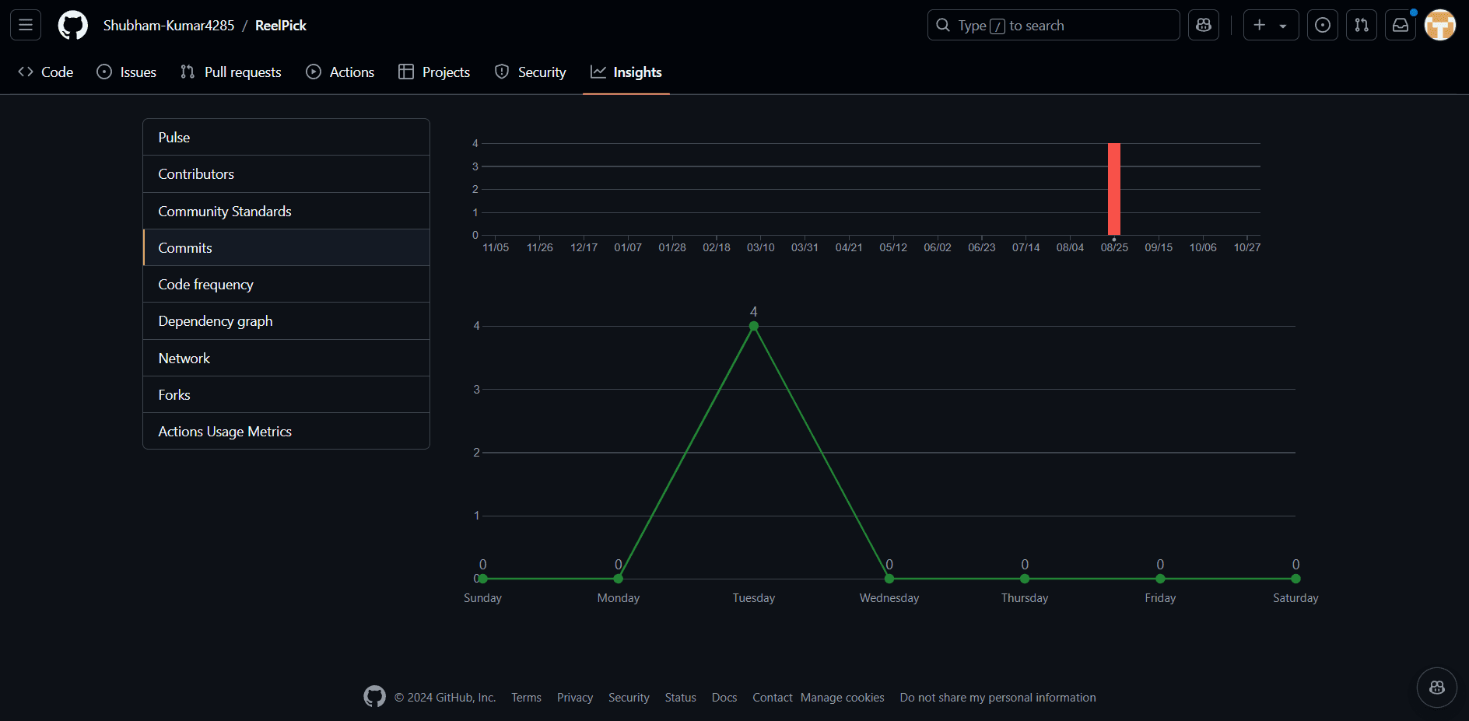Open the Projects tab

pyautogui.click(x=434, y=72)
